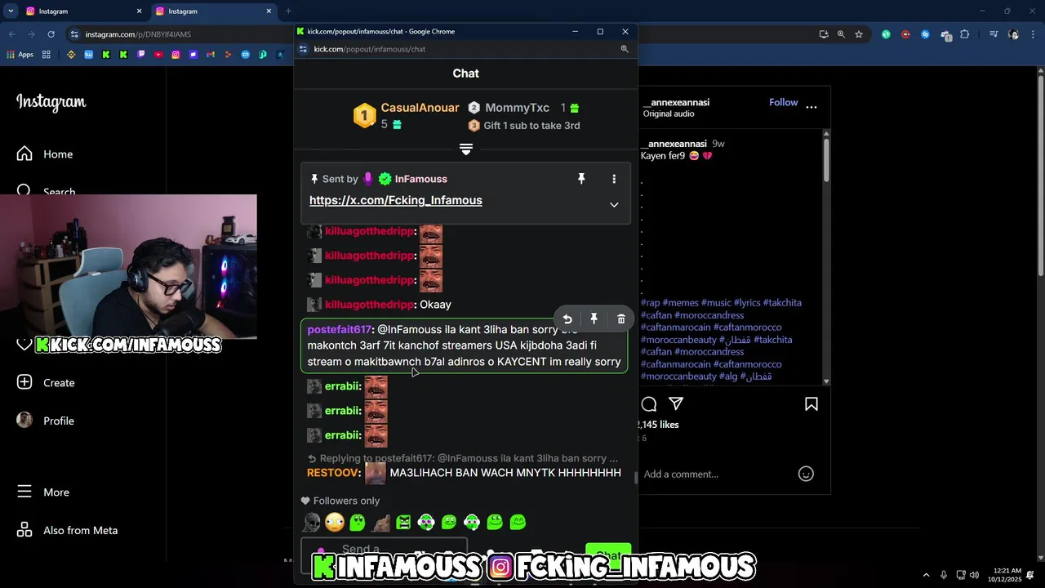Delete the highlighted postefait617 chat message
The image size is (1045, 588).
click(621, 319)
